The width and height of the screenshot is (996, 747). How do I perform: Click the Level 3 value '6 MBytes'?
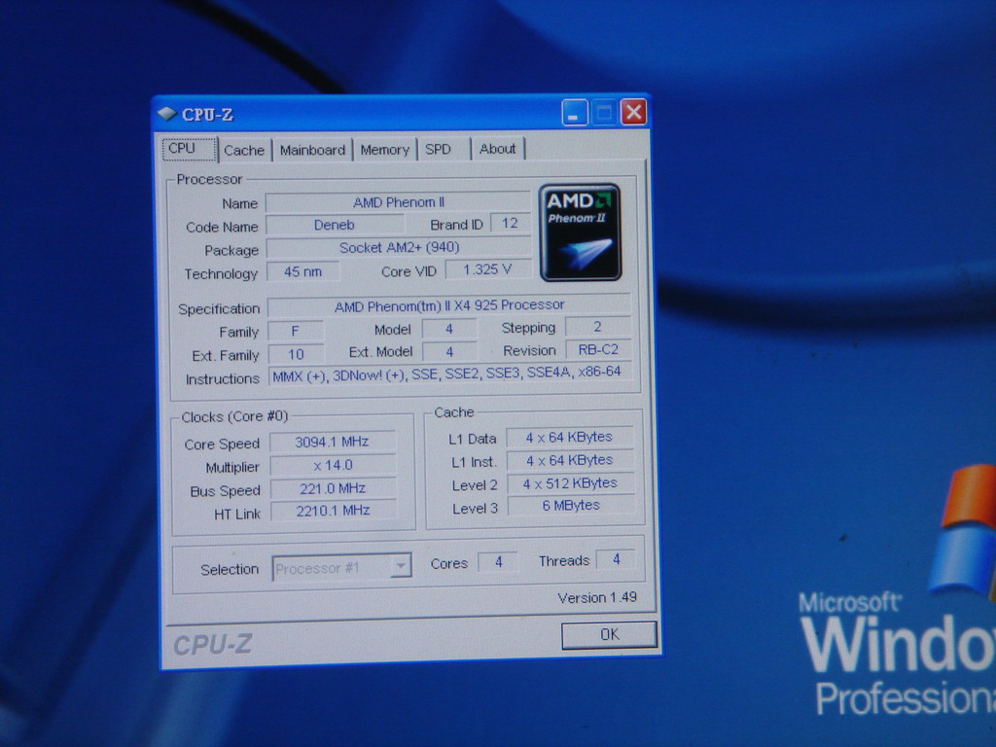tap(571, 506)
